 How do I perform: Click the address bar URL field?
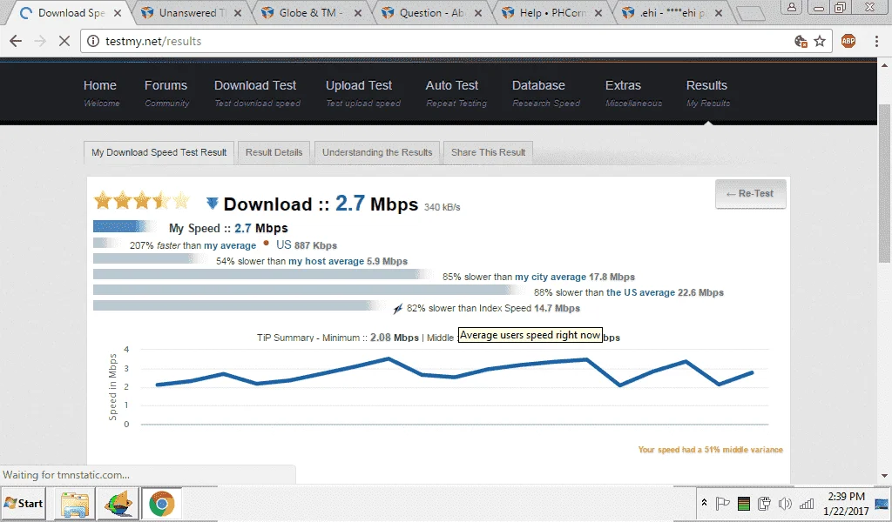[438, 41]
